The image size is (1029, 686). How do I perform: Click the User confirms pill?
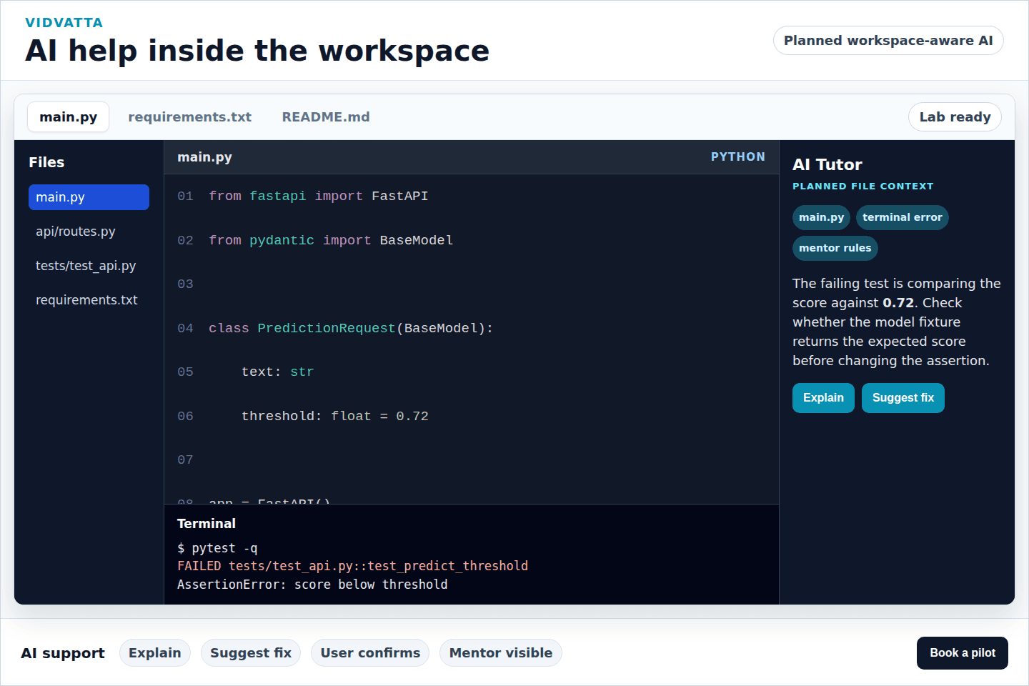[x=370, y=653]
